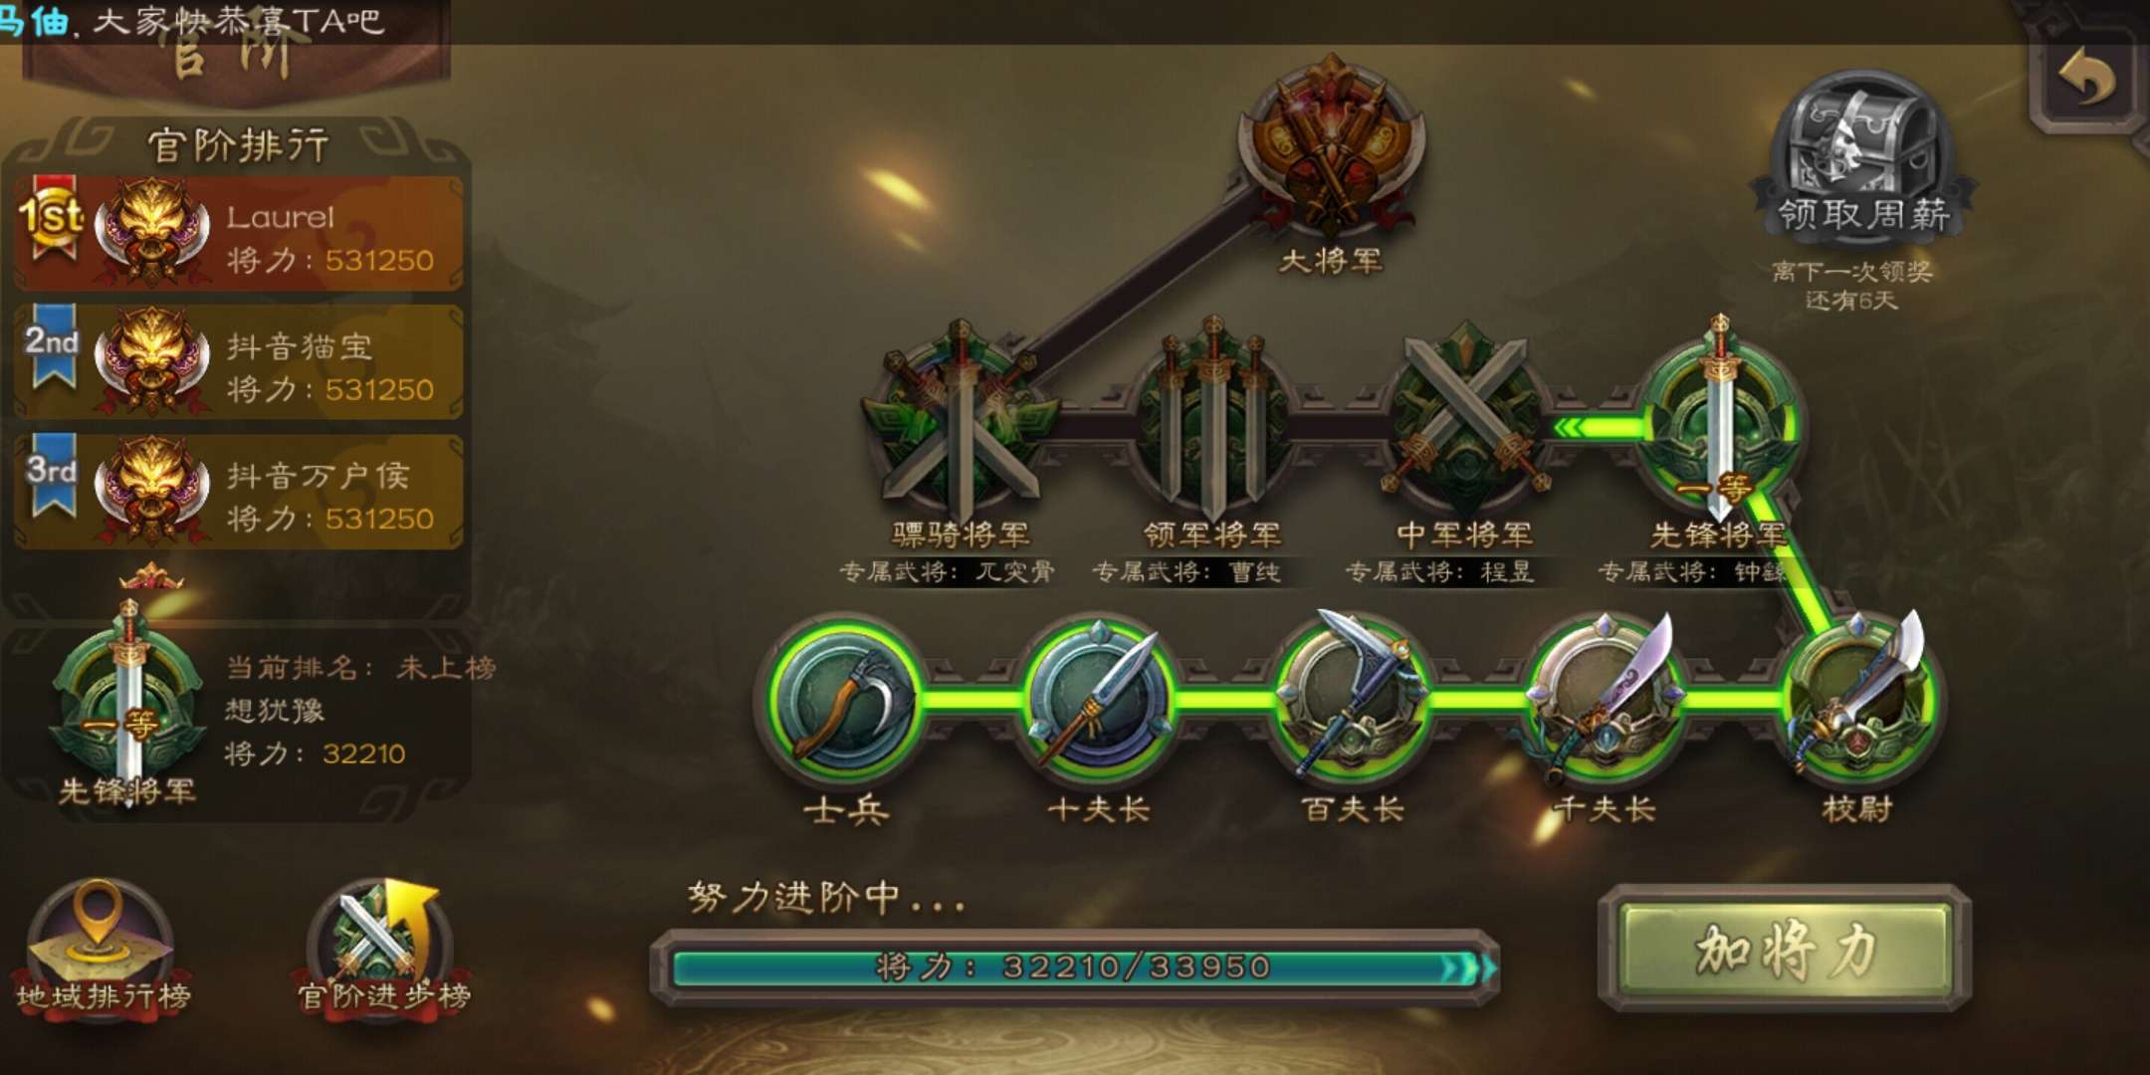Open the 中军将军 crossed-swords emblem

1464,418
